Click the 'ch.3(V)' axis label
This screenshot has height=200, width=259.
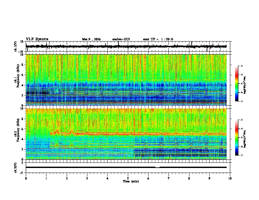pos(16,168)
